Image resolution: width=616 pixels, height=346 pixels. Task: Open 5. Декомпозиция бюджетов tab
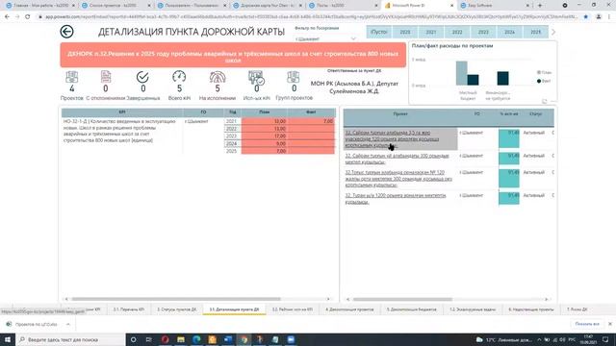pyautogui.click(x=411, y=309)
